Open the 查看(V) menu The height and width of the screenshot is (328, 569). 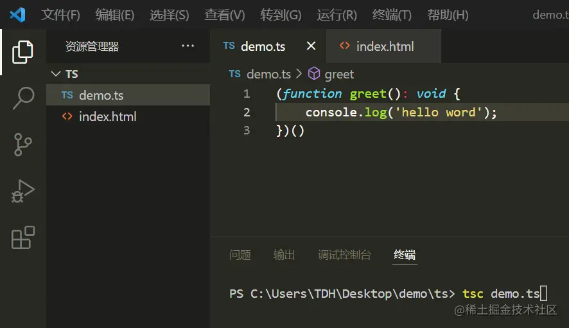click(225, 15)
